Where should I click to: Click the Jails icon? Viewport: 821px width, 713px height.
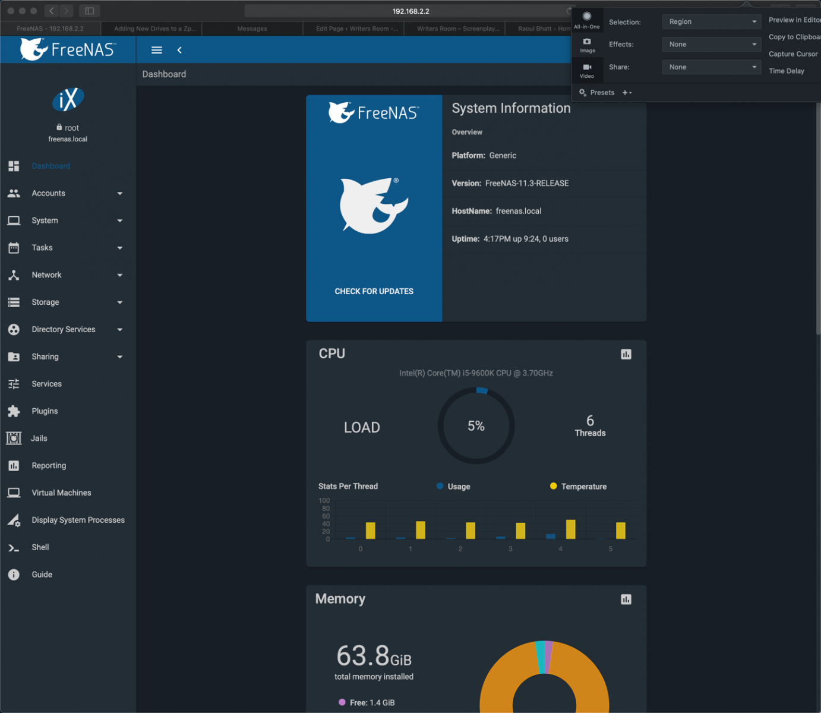pyautogui.click(x=14, y=438)
